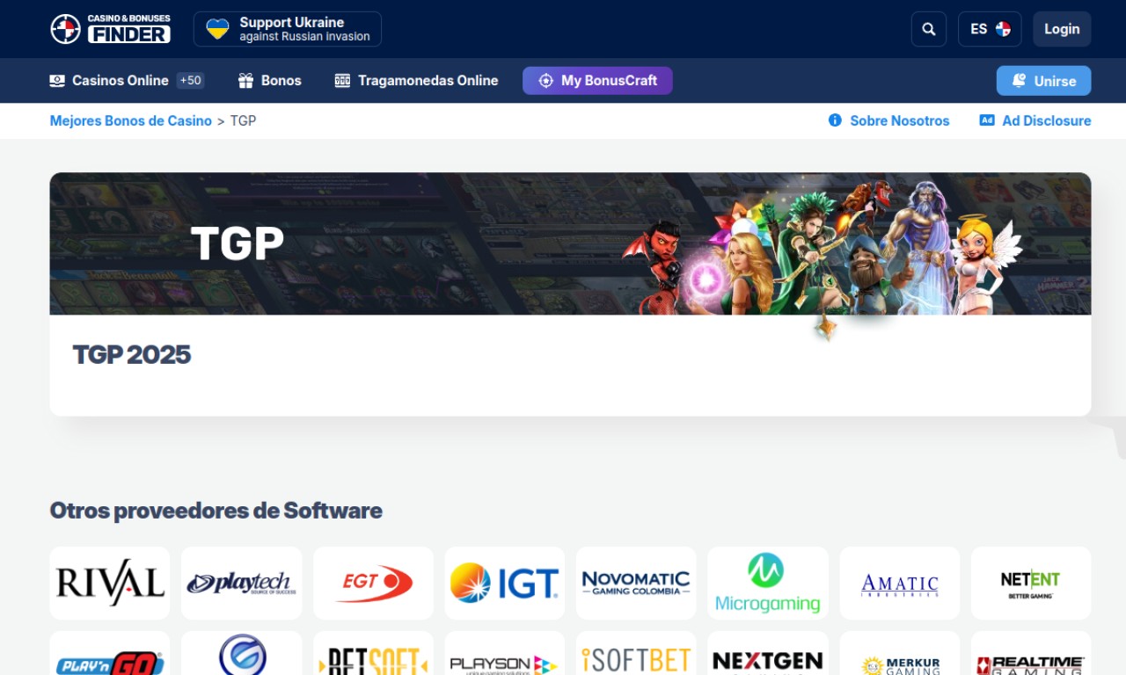Image resolution: width=1126 pixels, height=675 pixels.
Task: Click the Unirse button
Action: (1043, 81)
